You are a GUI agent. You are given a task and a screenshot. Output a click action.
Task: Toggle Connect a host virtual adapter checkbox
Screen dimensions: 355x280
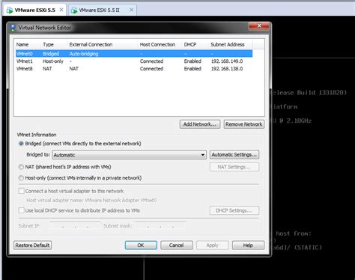click(22, 191)
